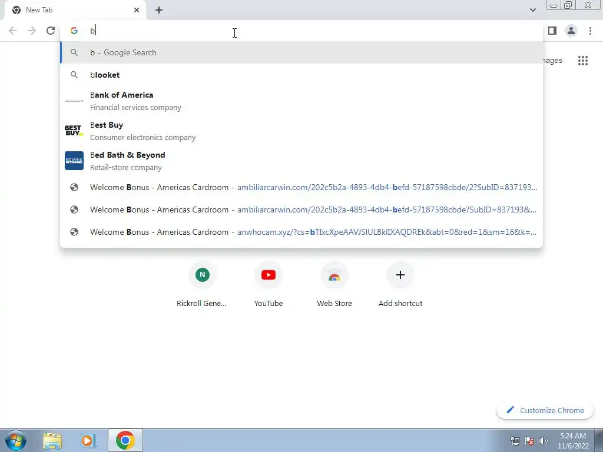This screenshot has height=452, width=603.
Task: Select the Bank of America suggestion
Action: (301, 101)
